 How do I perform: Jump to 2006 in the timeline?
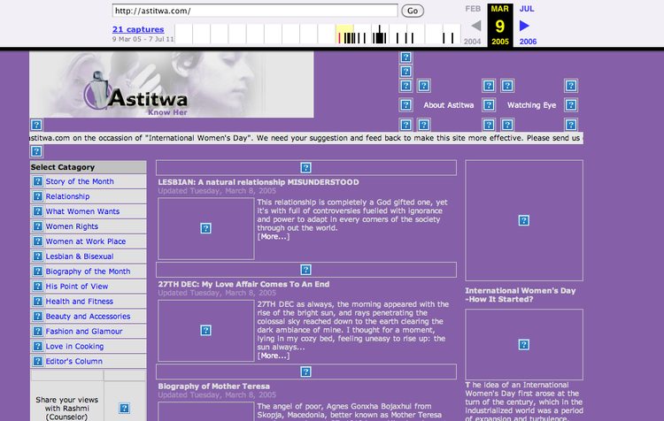click(x=528, y=42)
